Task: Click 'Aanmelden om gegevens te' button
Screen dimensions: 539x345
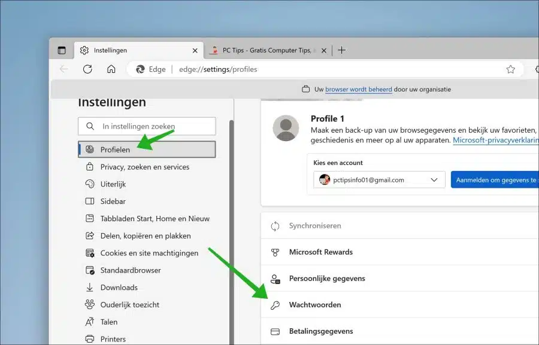Action: click(495, 179)
